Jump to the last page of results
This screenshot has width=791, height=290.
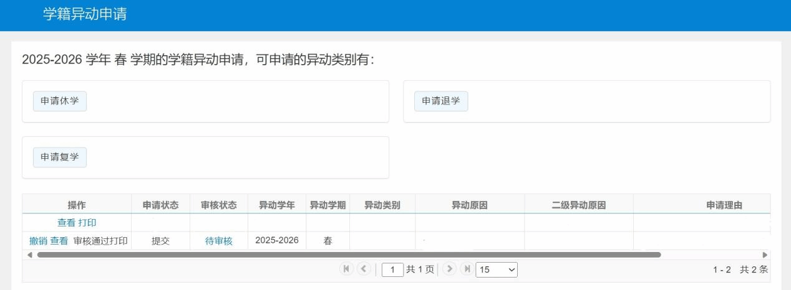pos(465,269)
